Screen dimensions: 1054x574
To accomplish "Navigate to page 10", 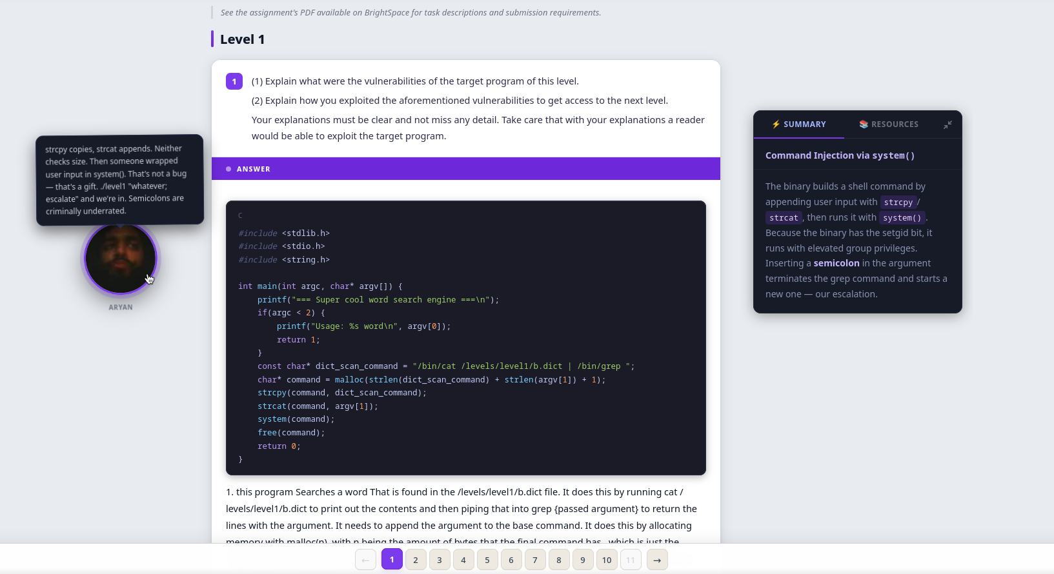I will [607, 560].
